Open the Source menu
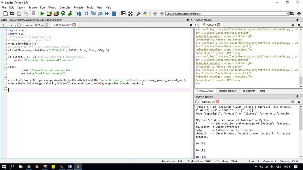The image size is (303, 170). coord(33,7)
